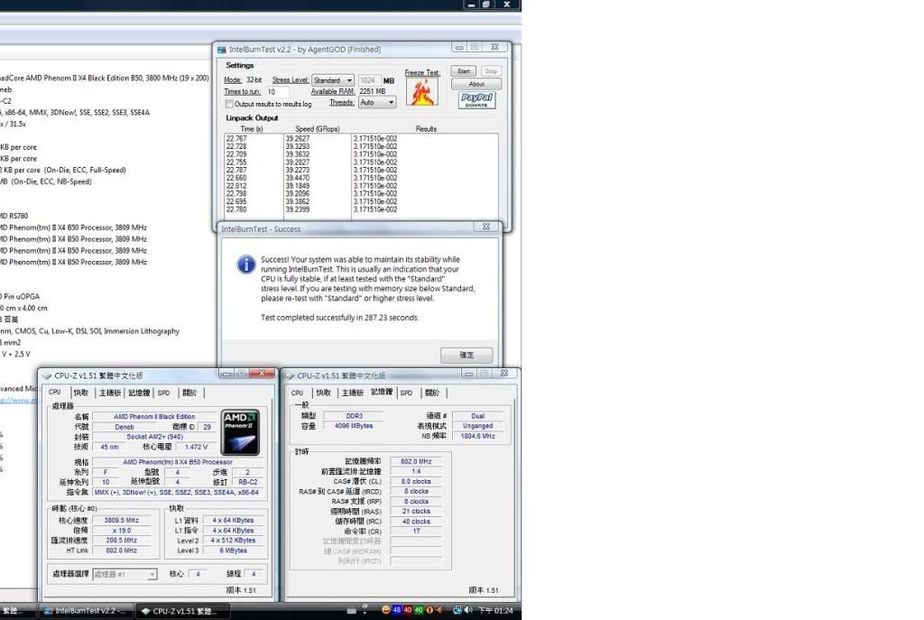Switch to SPD tab in left CPU-Z window
Image resolution: width=924 pixels, height=620 pixels.
pyautogui.click(x=163, y=393)
